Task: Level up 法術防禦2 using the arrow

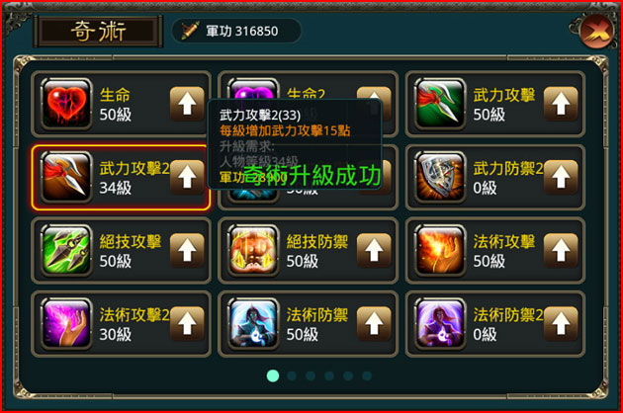Action: [561, 324]
